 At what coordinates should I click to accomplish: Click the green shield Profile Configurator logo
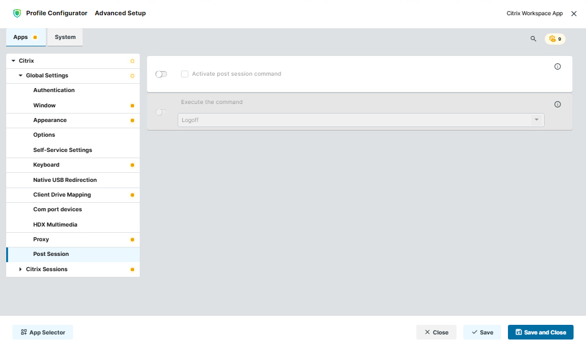[x=17, y=14]
